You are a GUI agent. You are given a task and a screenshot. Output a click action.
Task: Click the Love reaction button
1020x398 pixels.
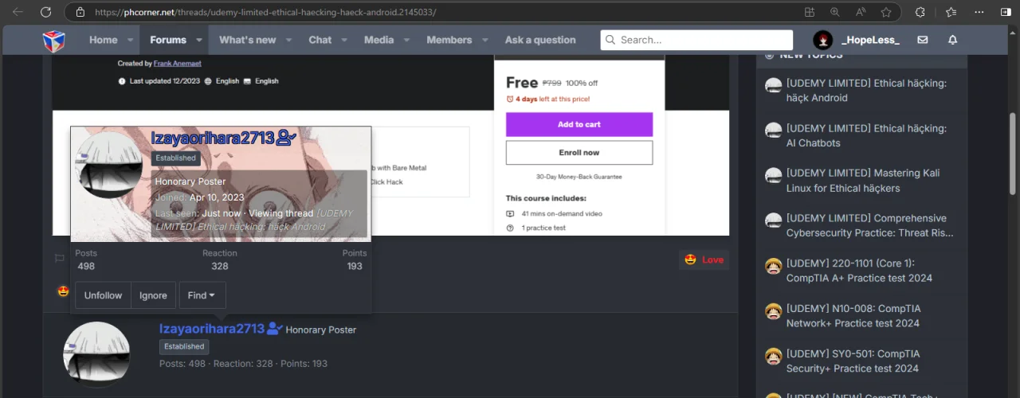click(x=704, y=259)
